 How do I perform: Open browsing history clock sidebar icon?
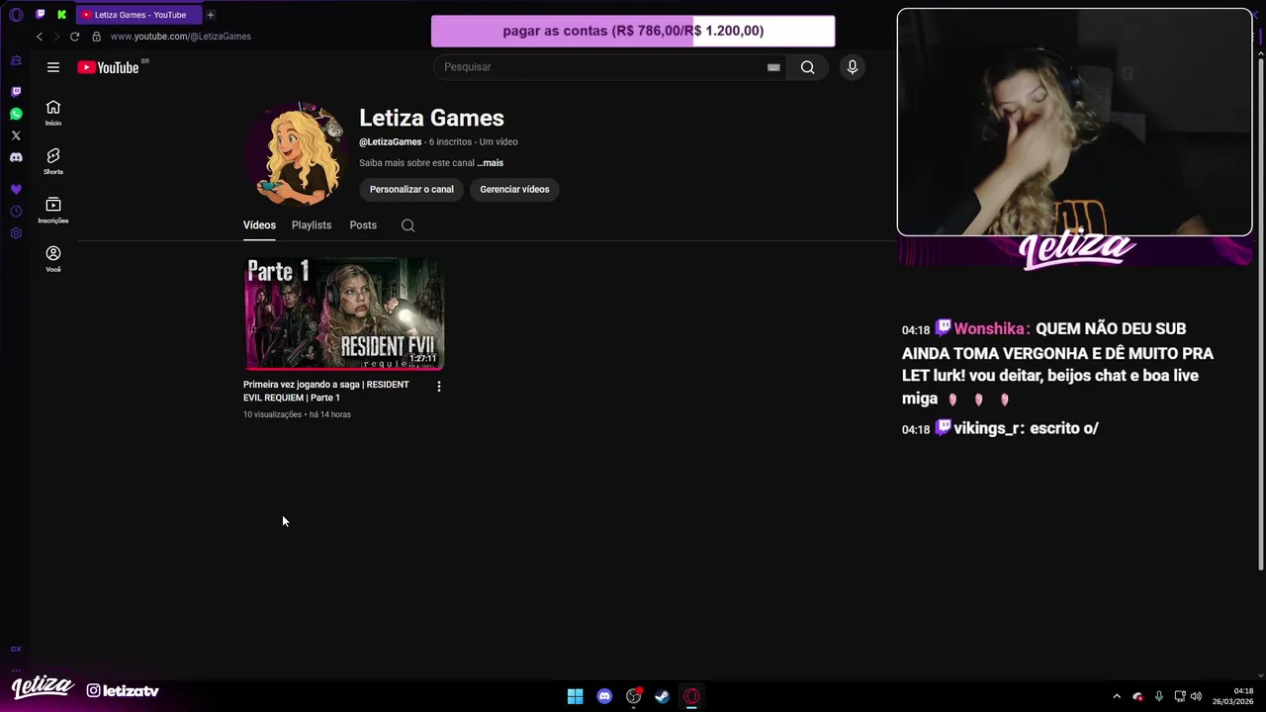[16, 212]
